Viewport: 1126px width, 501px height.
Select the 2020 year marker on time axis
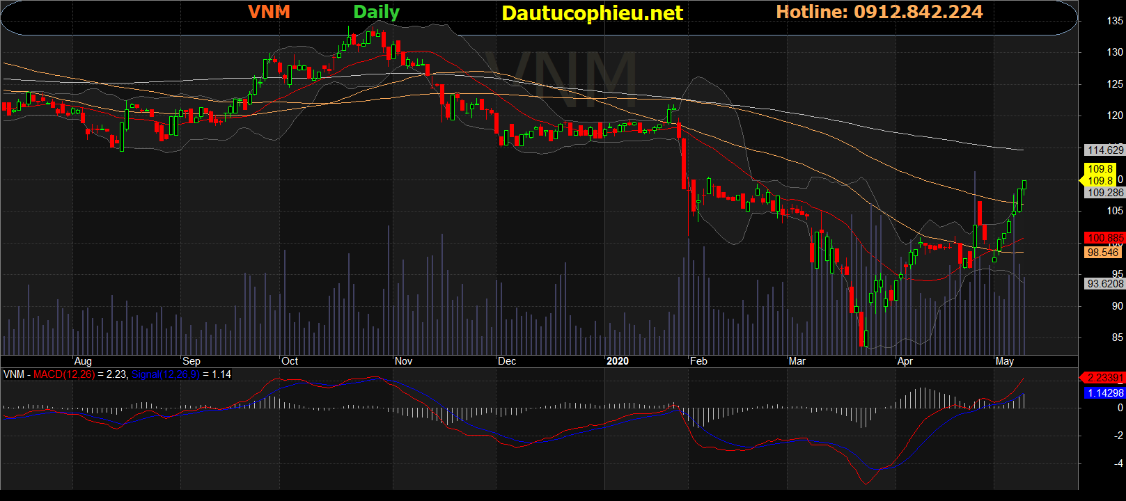[618, 361]
